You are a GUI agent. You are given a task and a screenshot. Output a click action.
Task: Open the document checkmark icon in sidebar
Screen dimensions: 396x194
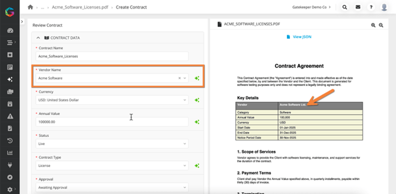[x=10, y=128]
